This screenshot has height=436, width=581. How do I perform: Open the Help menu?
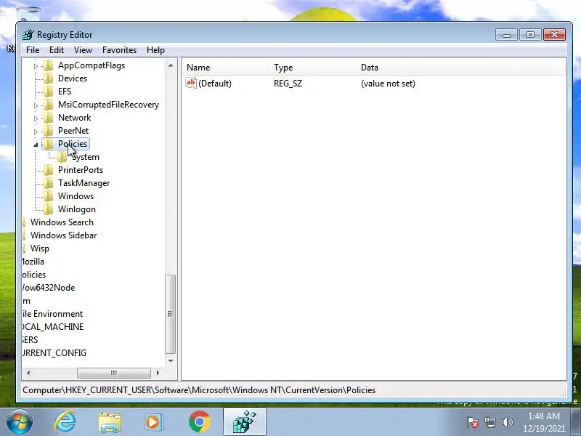coord(155,50)
